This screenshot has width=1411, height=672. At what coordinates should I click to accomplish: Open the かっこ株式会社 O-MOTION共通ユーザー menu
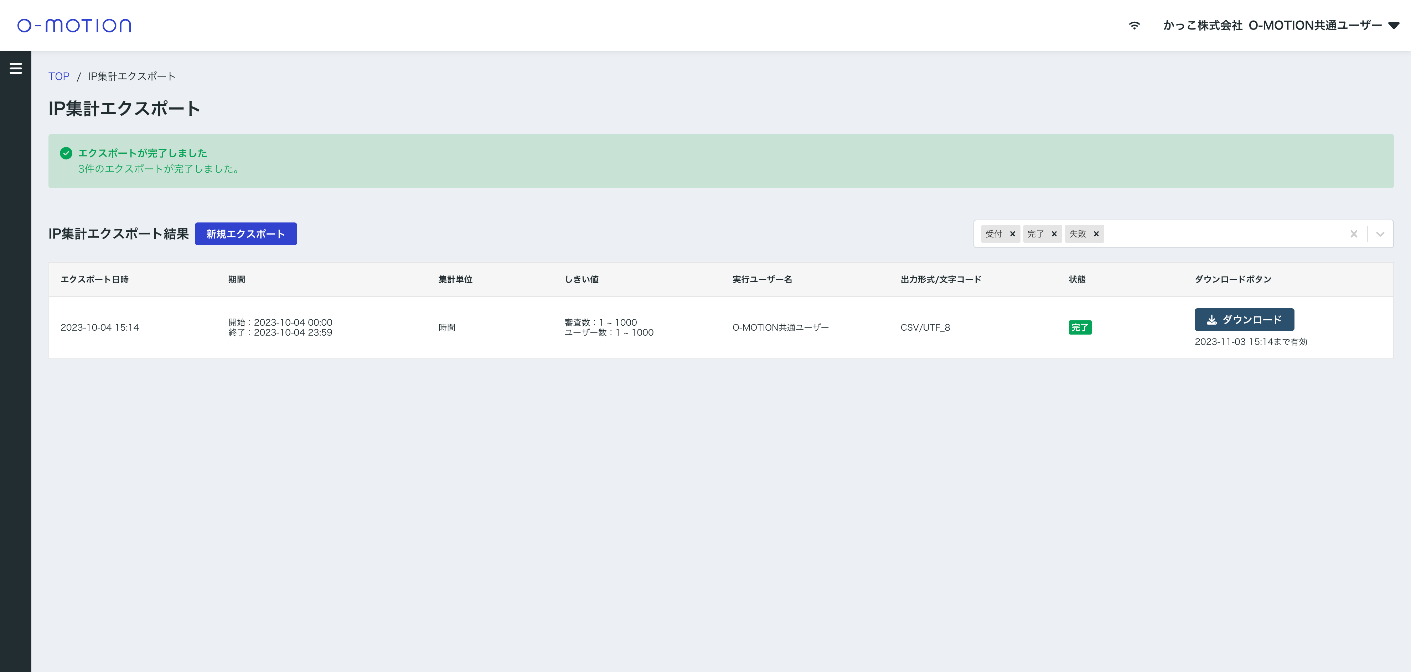point(1272,26)
